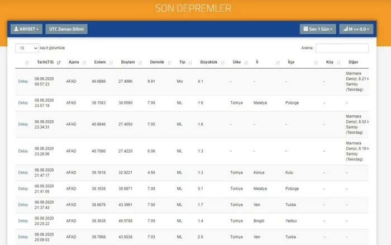Sort by the Ülke column sort icon

pos(246,63)
